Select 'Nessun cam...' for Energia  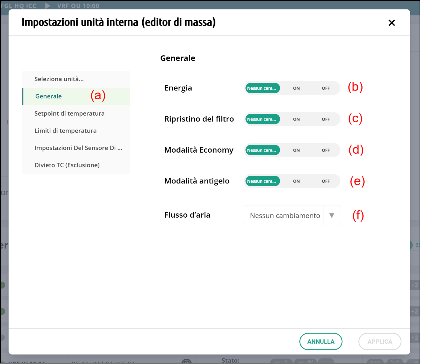coord(262,88)
